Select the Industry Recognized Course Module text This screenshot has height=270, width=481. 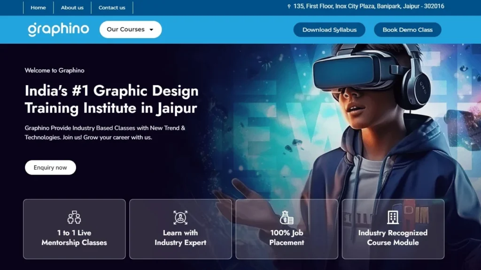point(393,238)
